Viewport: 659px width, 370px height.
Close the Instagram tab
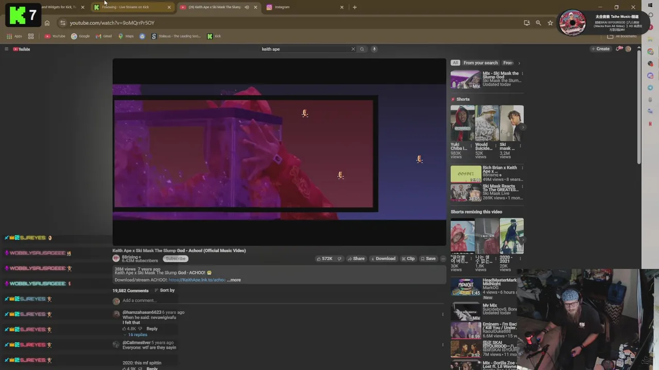pyautogui.click(x=342, y=7)
